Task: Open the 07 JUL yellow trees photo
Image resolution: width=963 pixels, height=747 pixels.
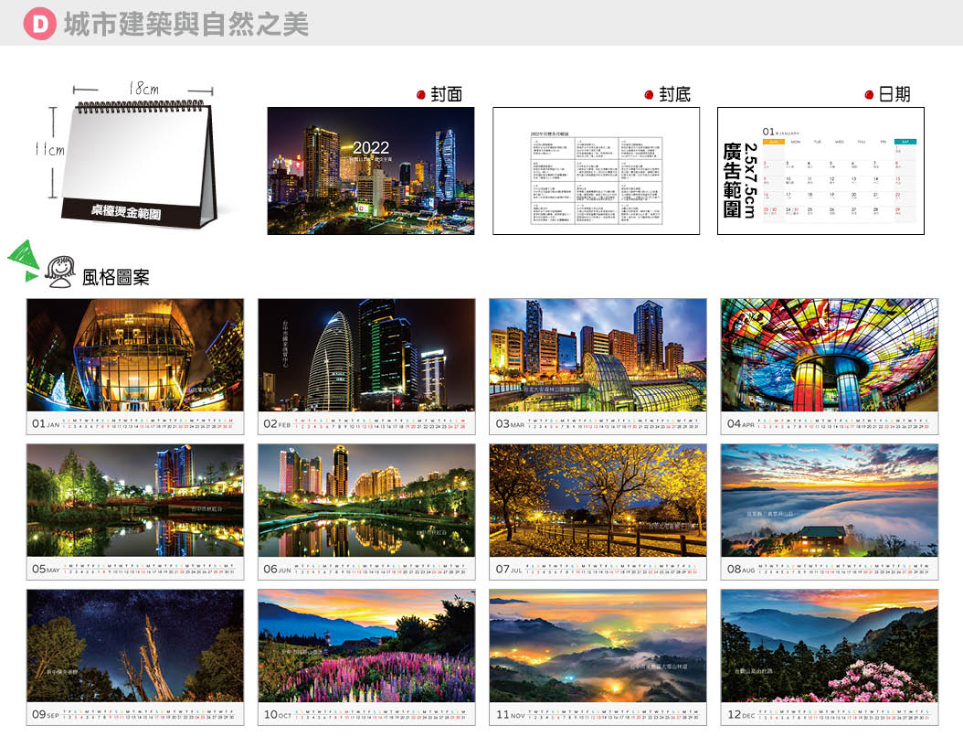Action: (x=598, y=500)
